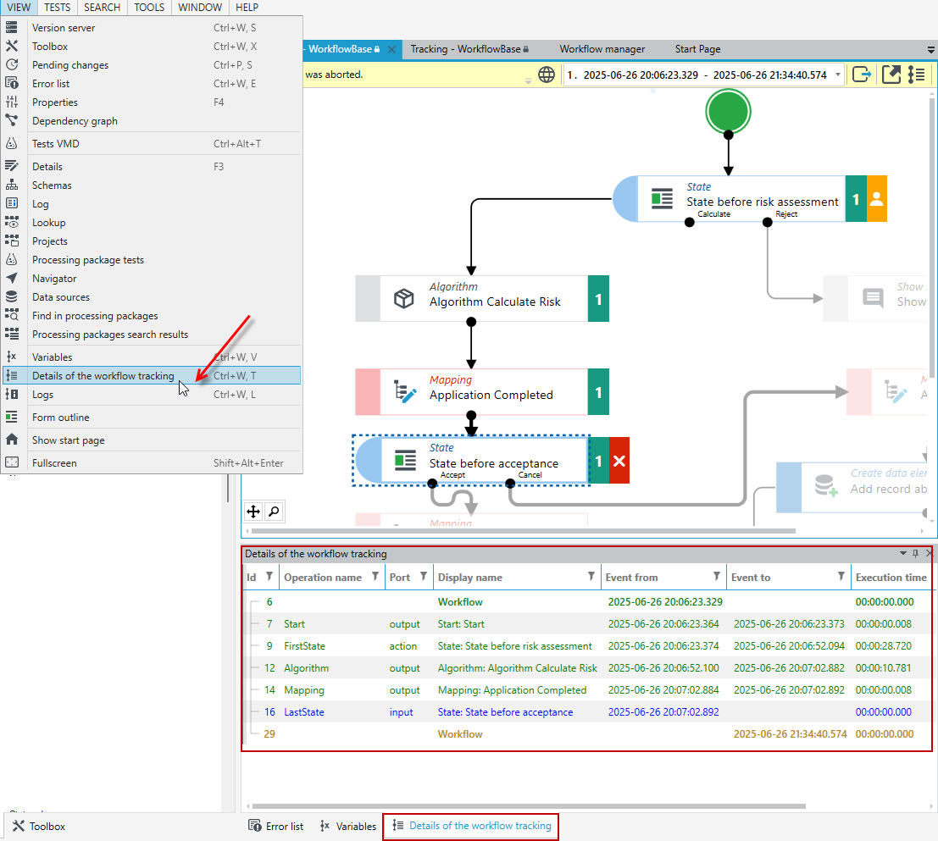Image resolution: width=938 pixels, height=841 pixels.
Task: Choose Details of the workflow tracking in VIEW menu
Action: point(152,375)
